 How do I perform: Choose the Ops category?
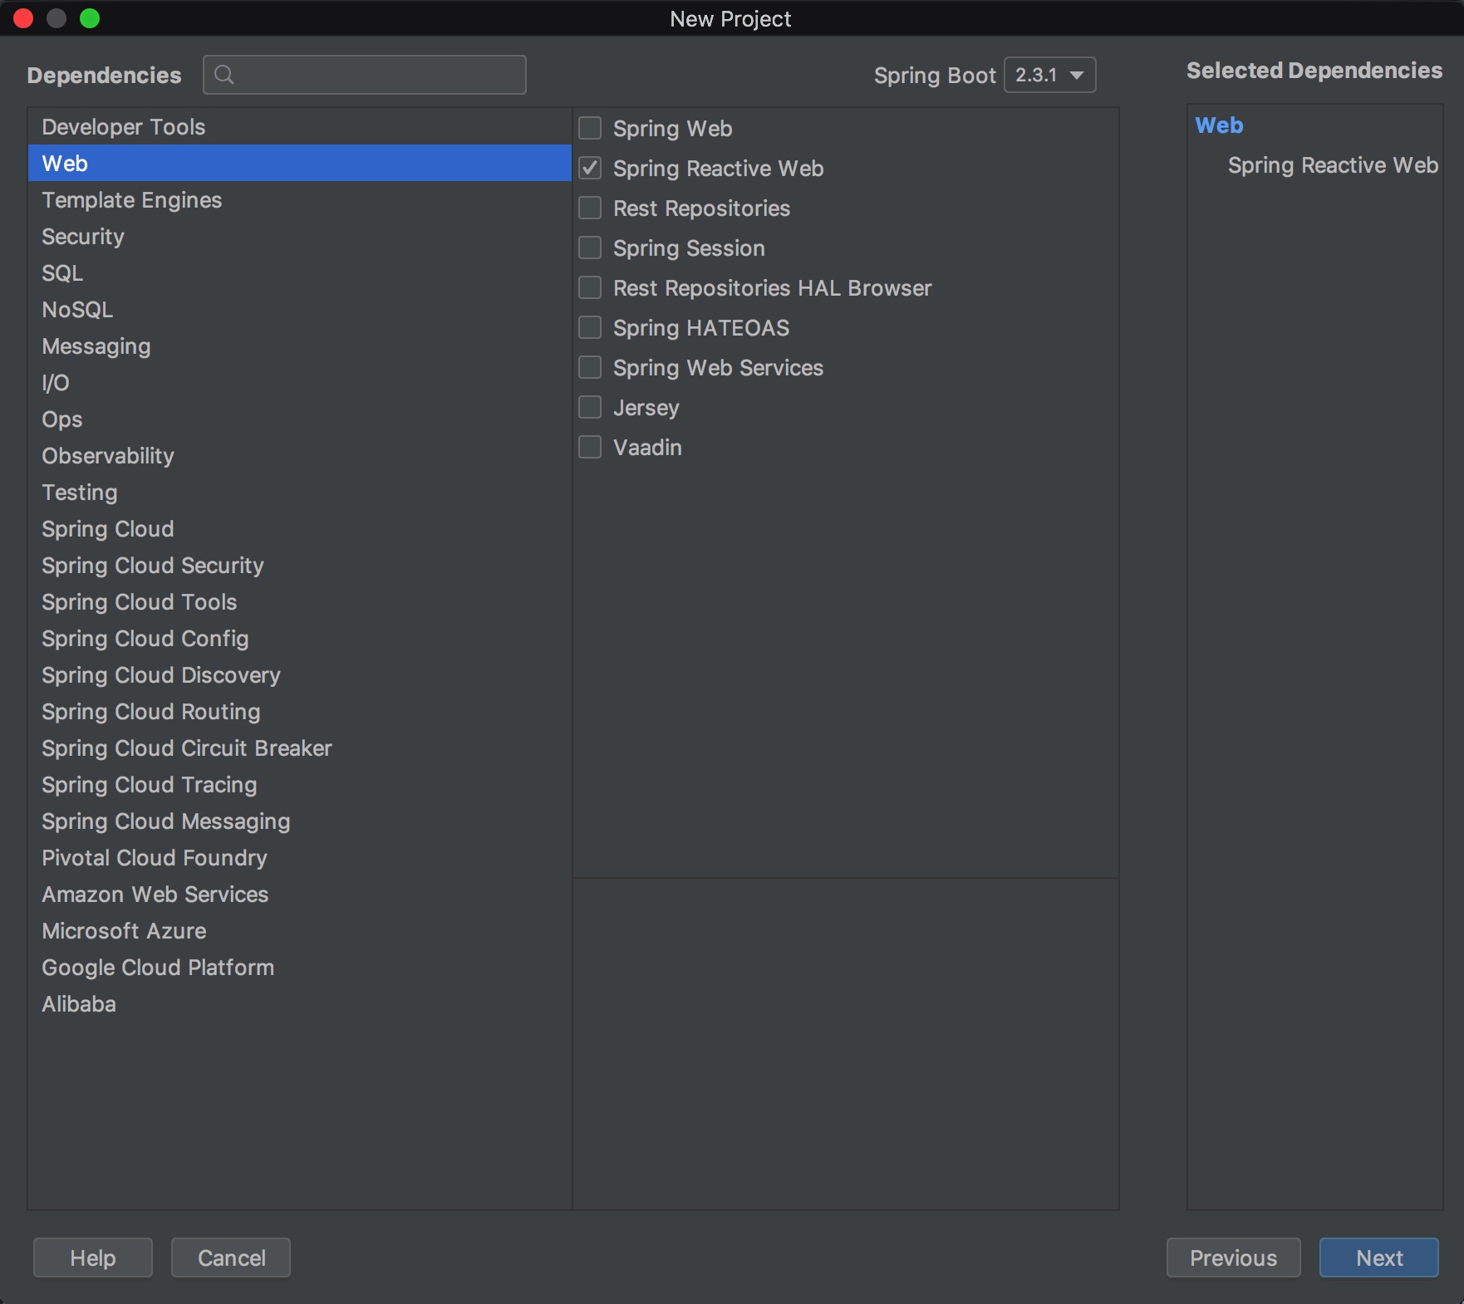pos(300,419)
